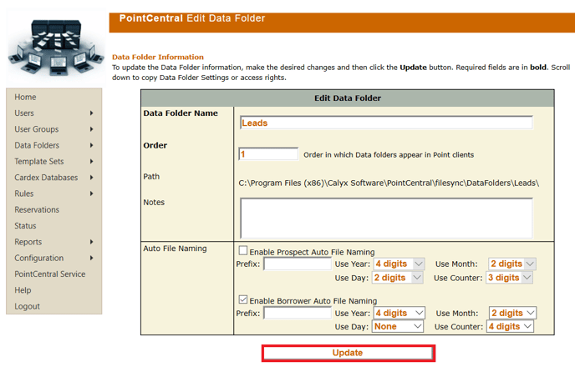The width and height of the screenshot is (575, 367).
Task: Click the 'Data Folder Information' heading
Action: [158, 57]
